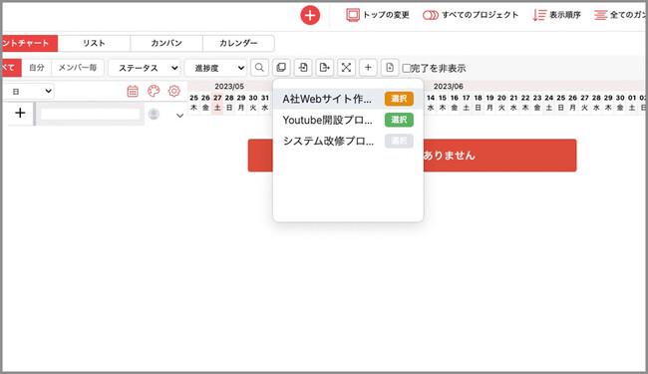Open the red calendar icon

[133, 91]
